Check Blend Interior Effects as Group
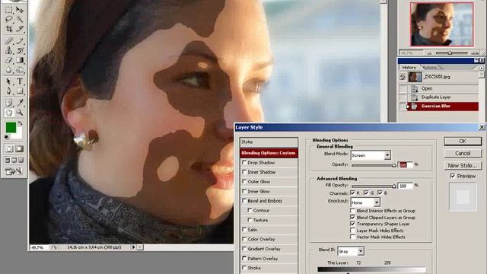Screen dimensions: 487x274 pos(352,211)
